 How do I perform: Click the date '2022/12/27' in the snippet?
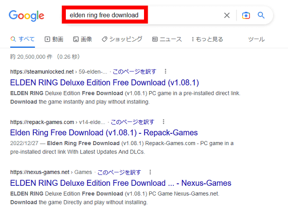pos(24,143)
